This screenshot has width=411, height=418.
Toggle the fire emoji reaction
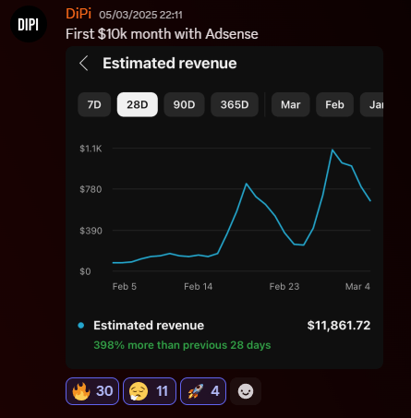pos(92,391)
